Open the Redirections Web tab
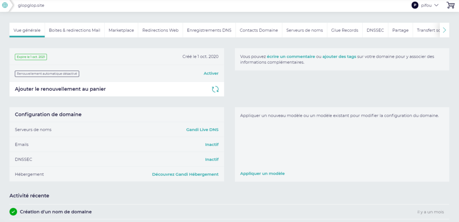 (160, 30)
